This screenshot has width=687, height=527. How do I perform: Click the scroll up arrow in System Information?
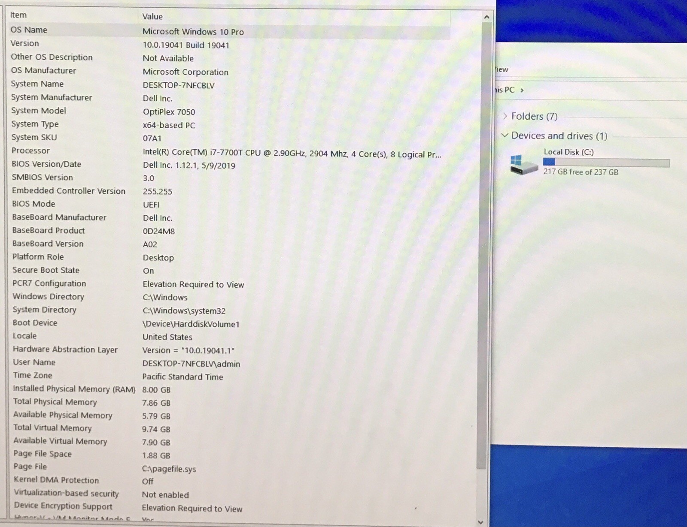tap(486, 17)
